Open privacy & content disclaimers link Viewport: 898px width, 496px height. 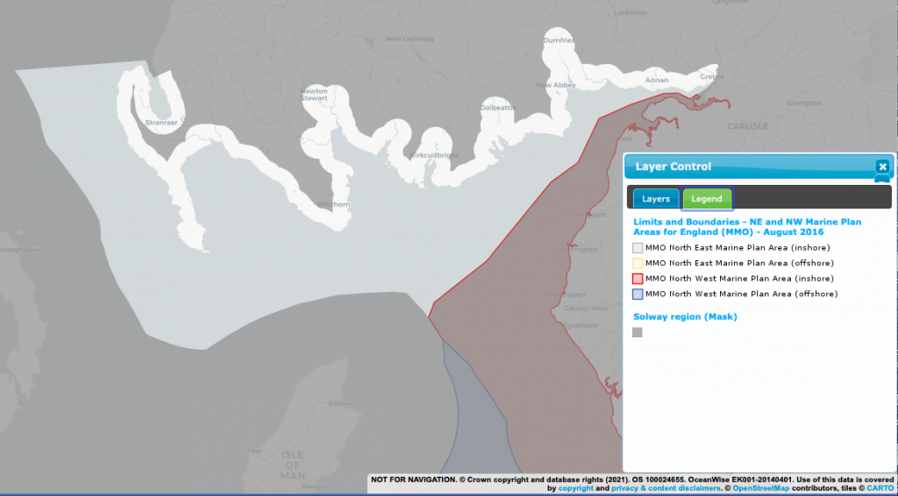click(x=659, y=488)
